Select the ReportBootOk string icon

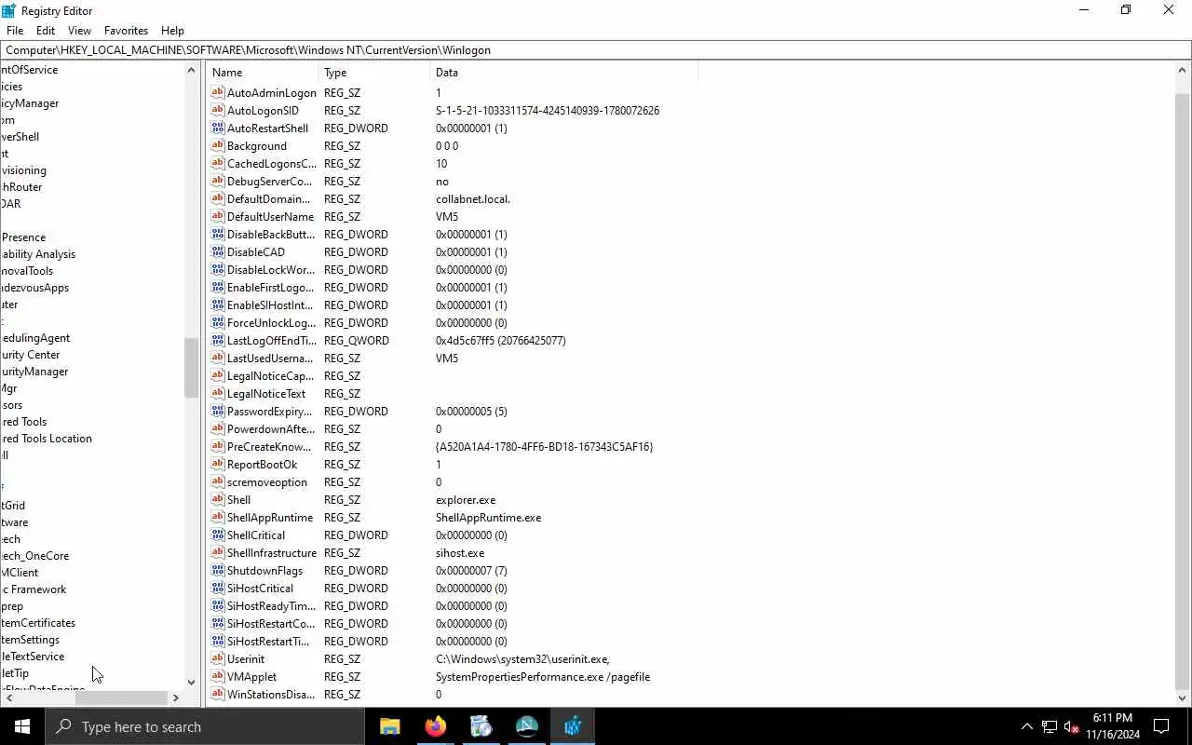coord(218,464)
